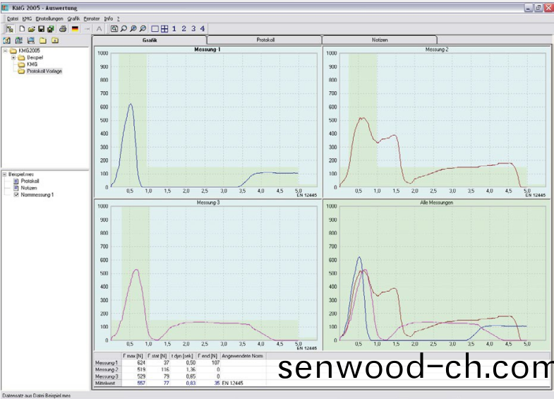
Task: Click the open folder icon in toolbar
Action: 32,29
